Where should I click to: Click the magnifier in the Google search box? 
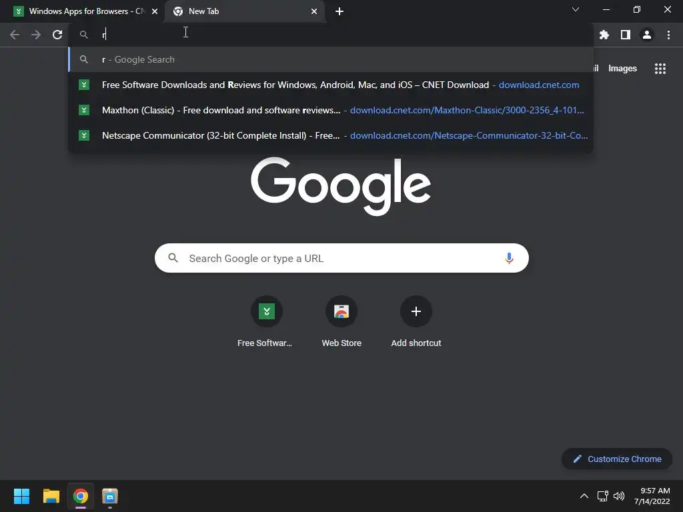pos(173,258)
